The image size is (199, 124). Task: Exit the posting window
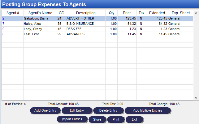pos(135,119)
